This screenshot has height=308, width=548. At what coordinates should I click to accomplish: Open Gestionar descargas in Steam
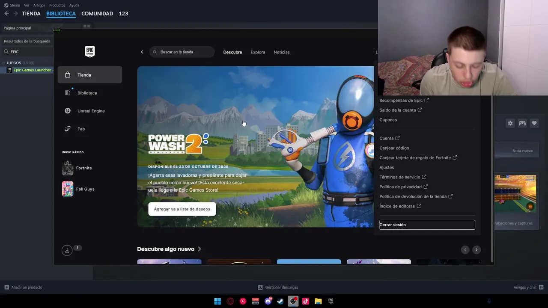tap(278, 287)
